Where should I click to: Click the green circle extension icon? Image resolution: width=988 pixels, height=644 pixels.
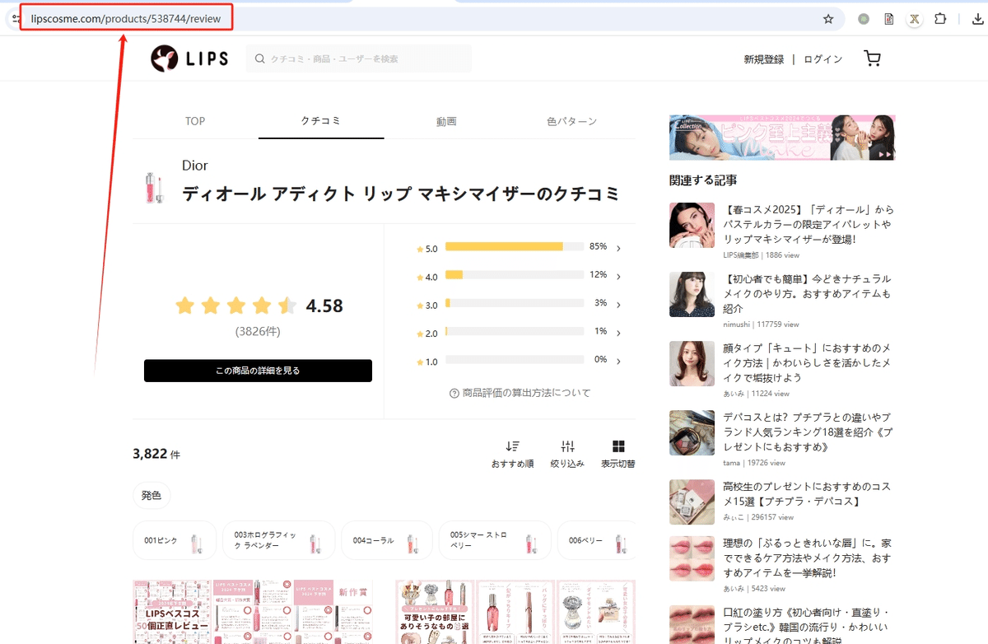[x=864, y=19]
